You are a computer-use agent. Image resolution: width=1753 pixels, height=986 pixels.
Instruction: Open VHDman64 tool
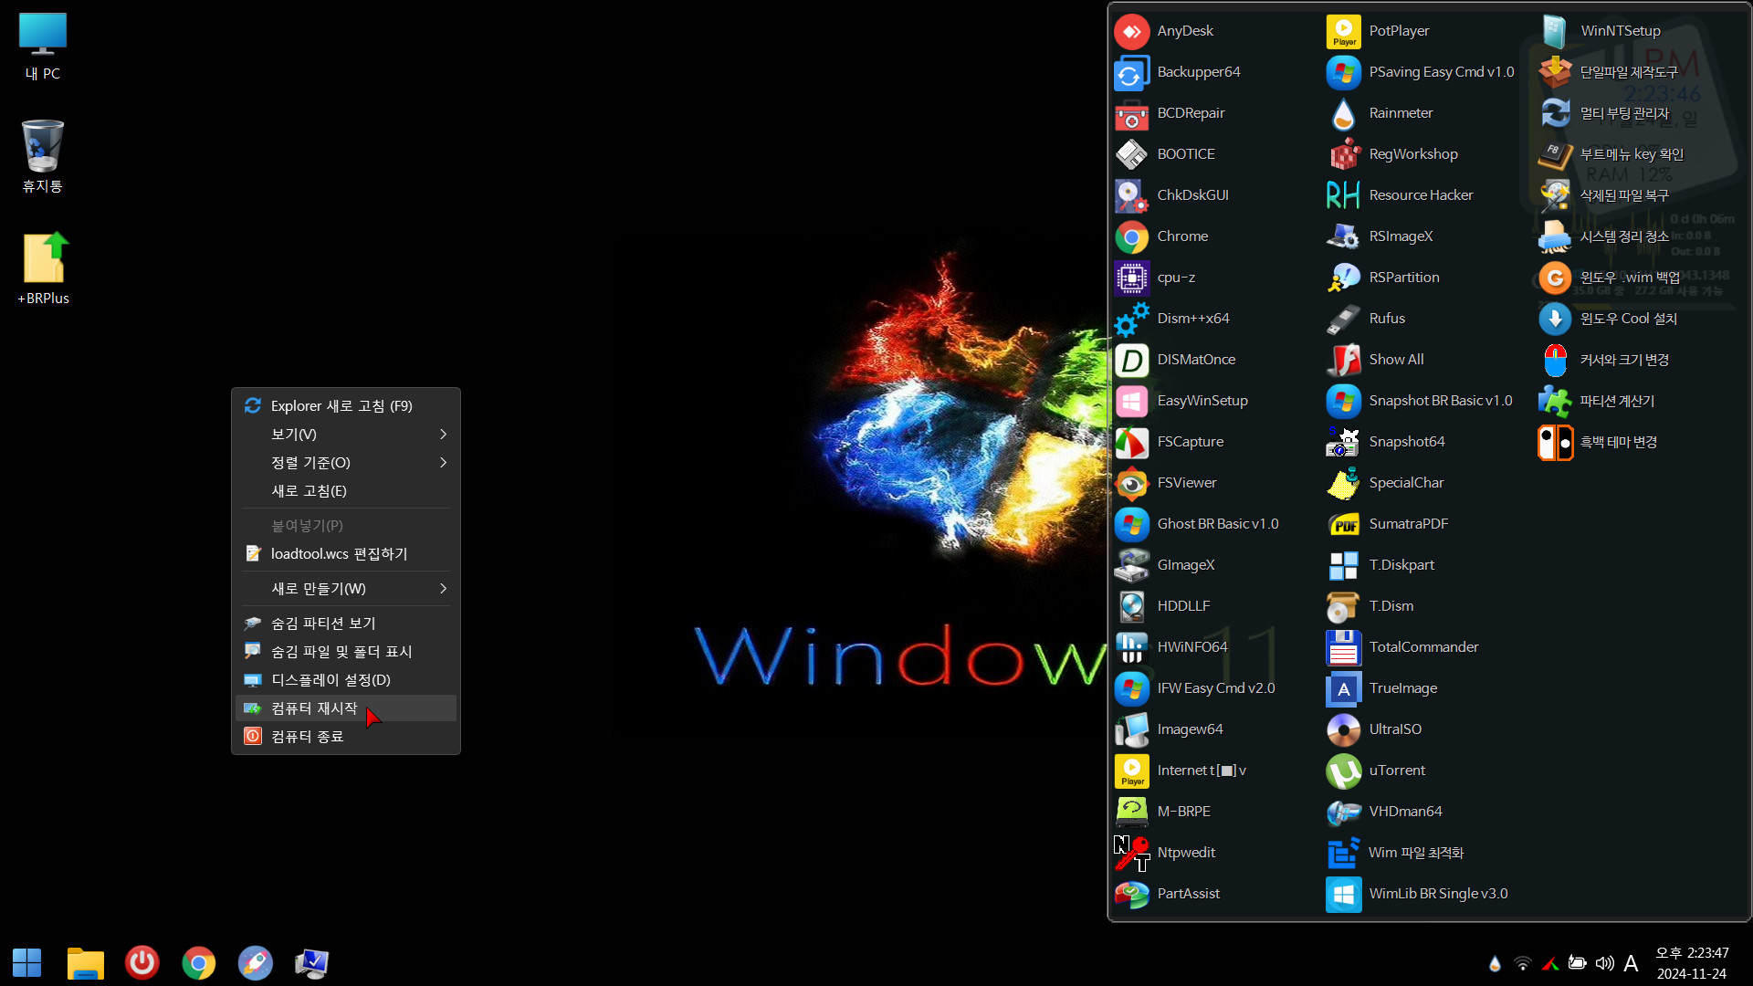click(x=1384, y=812)
